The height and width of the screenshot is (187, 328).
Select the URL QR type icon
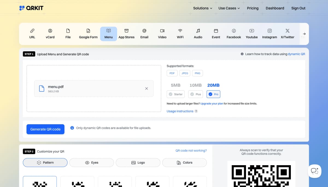32,31
